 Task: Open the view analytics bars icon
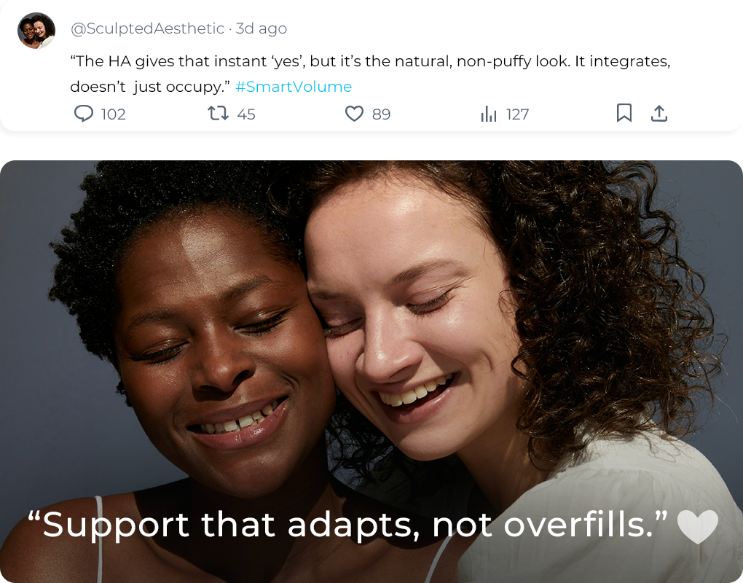click(x=489, y=114)
